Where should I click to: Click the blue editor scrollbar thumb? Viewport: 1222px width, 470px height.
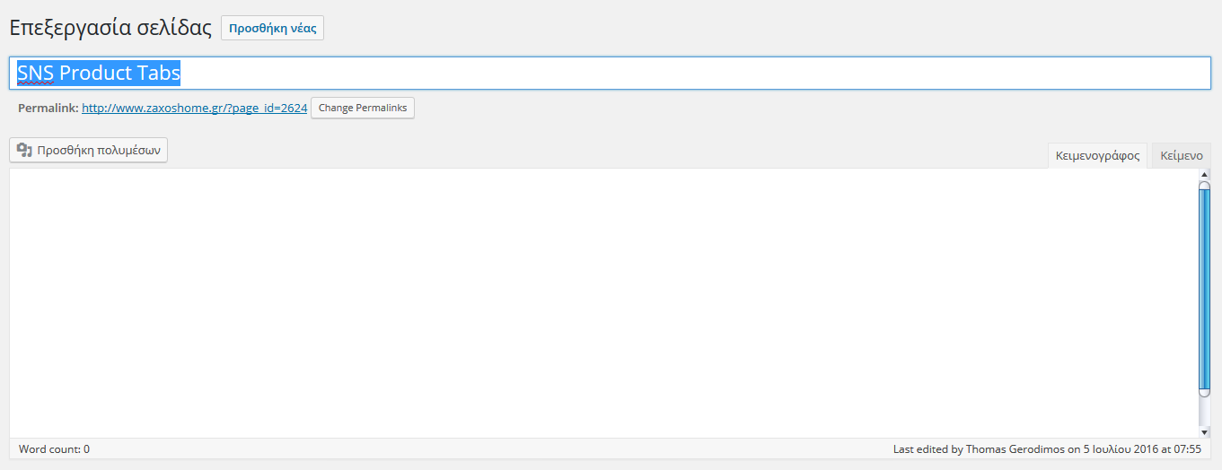[x=1204, y=287]
